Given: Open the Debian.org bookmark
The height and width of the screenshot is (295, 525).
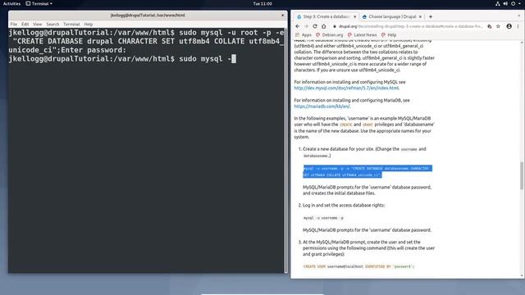Looking at the screenshot, I should tap(330, 34).
